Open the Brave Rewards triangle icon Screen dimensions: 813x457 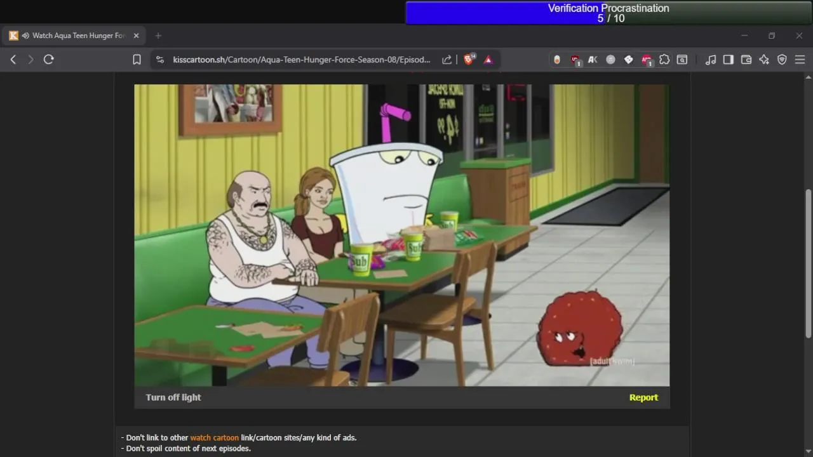(x=488, y=60)
